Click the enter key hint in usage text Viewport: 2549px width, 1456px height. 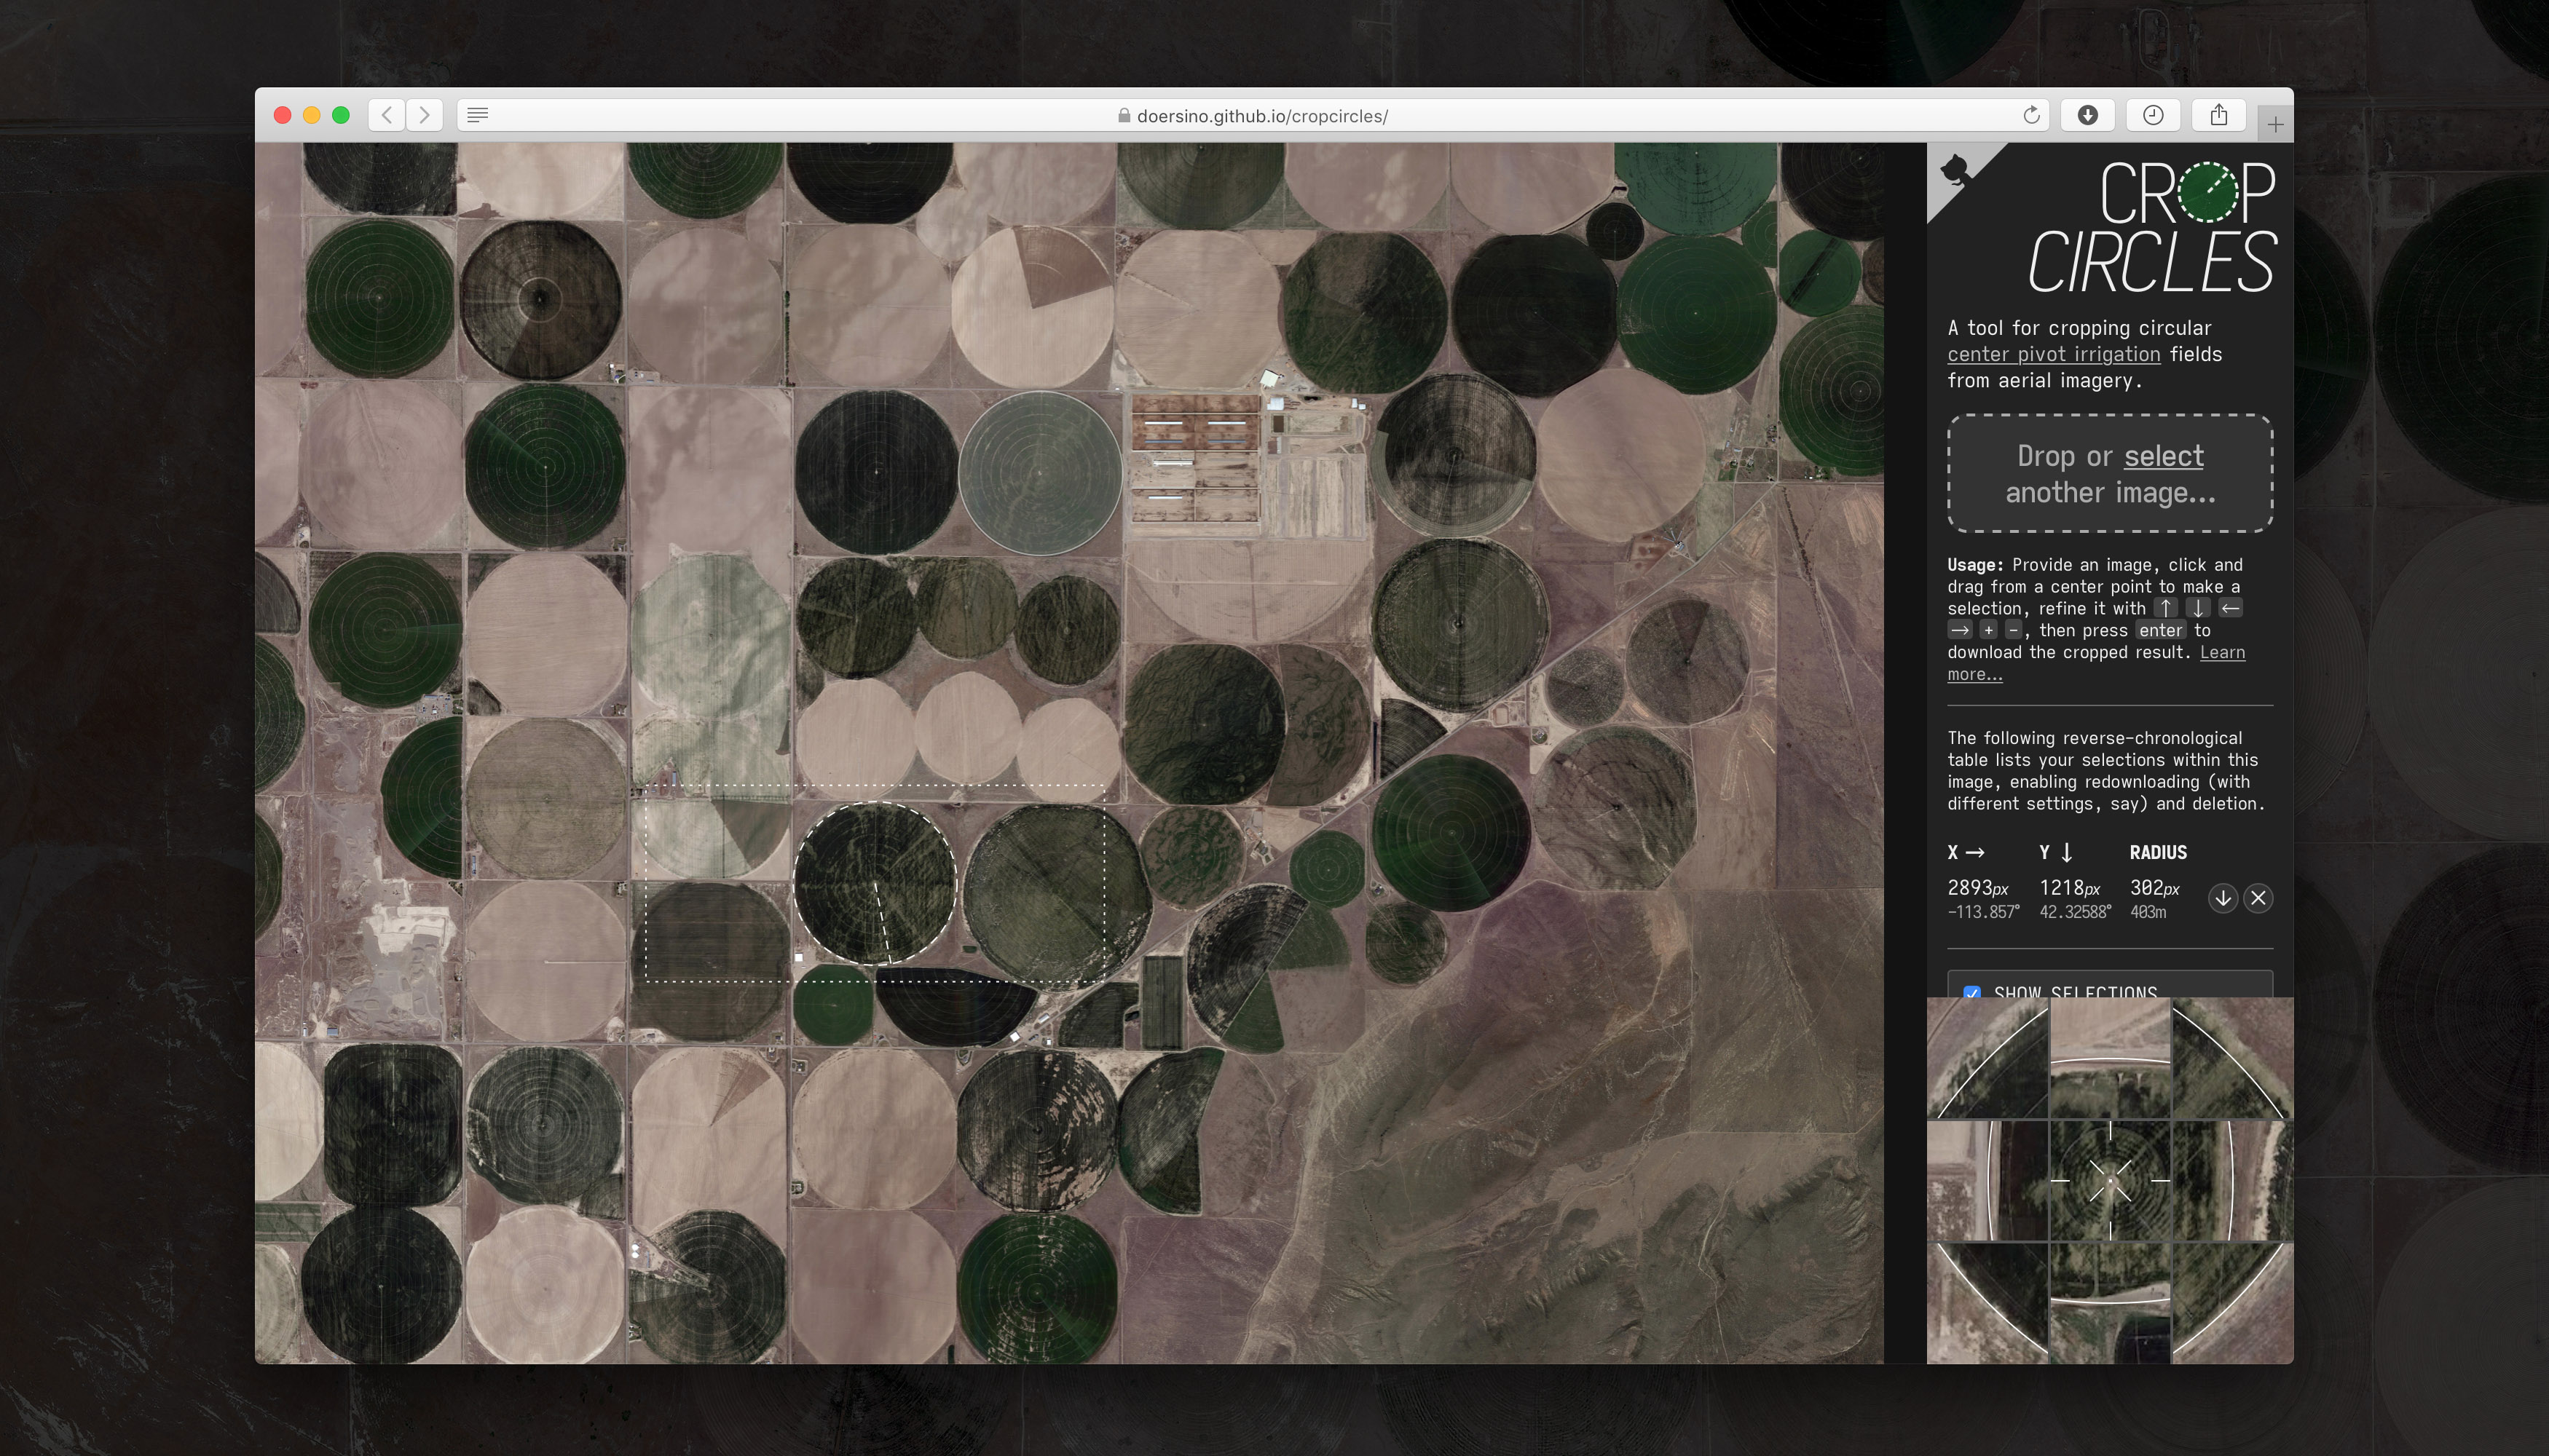click(x=2160, y=630)
